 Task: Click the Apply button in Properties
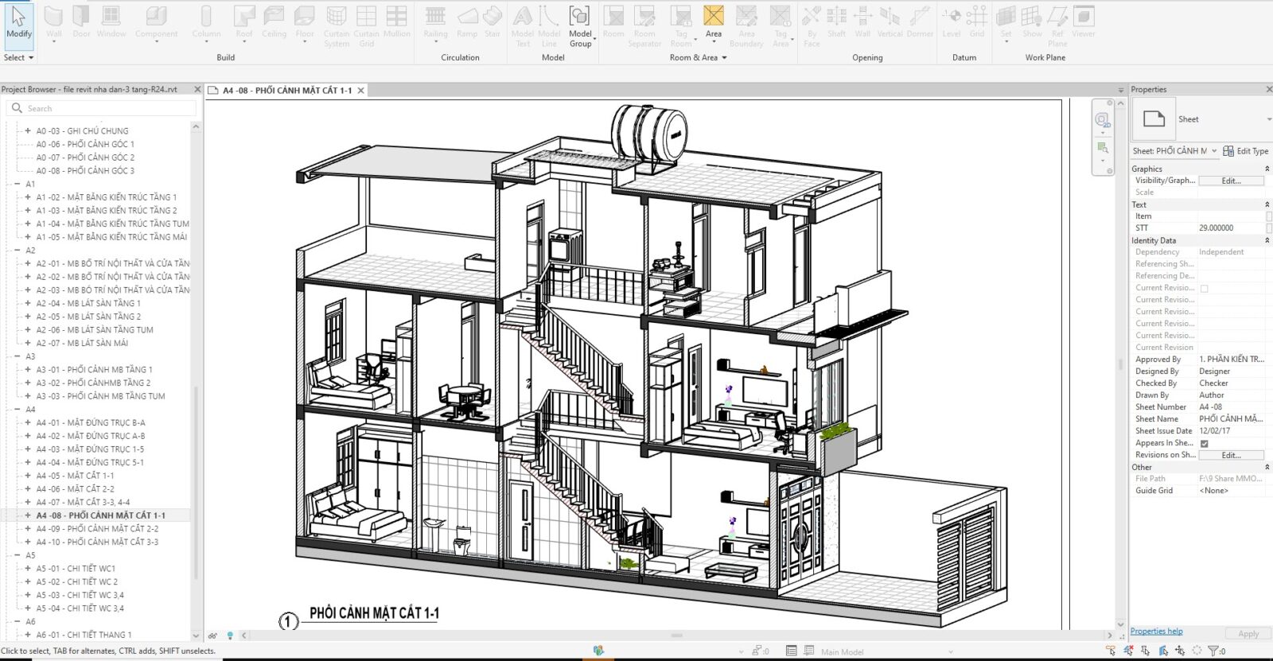(1248, 633)
